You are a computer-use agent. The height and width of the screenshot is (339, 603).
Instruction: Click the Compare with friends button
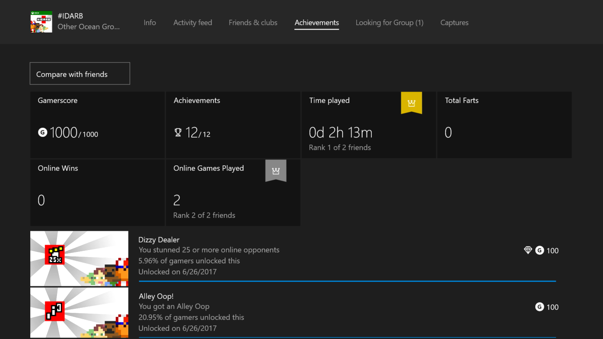[x=80, y=73]
